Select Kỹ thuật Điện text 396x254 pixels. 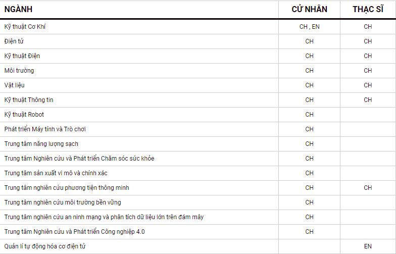pos(22,56)
